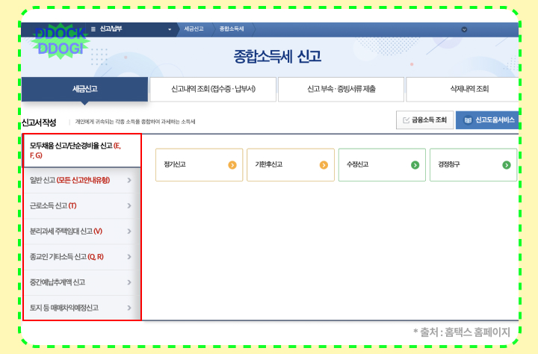Select 중간예납추계액 신고 item
This screenshot has height=354, width=538.
tap(82, 282)
